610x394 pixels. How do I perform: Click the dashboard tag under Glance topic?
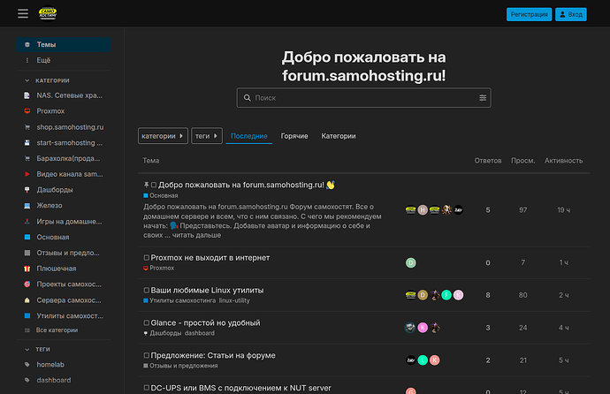click(x=200, y=333)
